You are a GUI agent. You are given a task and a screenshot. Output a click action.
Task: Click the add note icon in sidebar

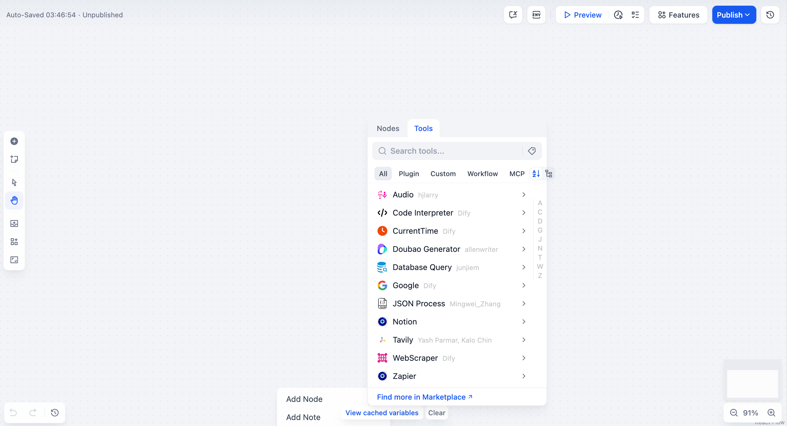pos(14,159)
